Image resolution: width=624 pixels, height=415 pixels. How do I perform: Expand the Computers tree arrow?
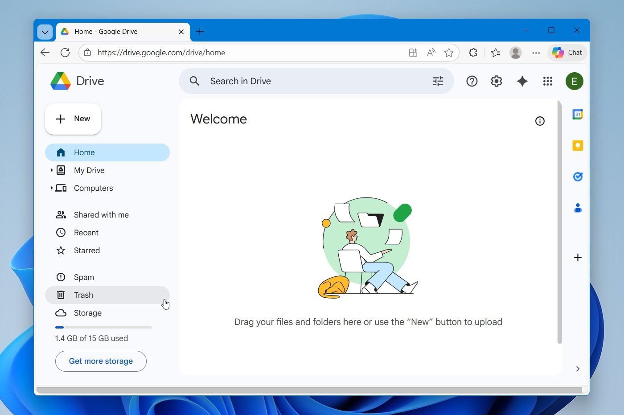coord(52,188)
